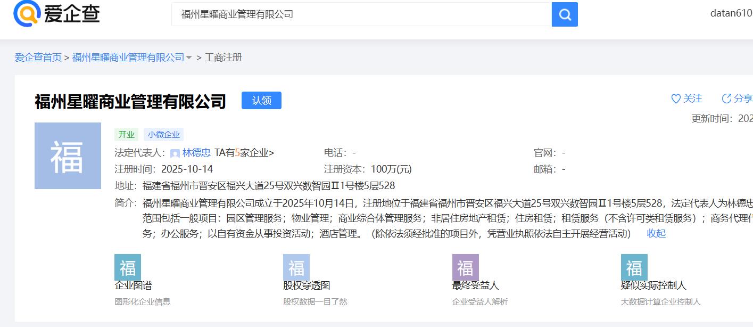Click the 认领 claim button
This screenshot has height=327, width=753.
click(261, 100)
